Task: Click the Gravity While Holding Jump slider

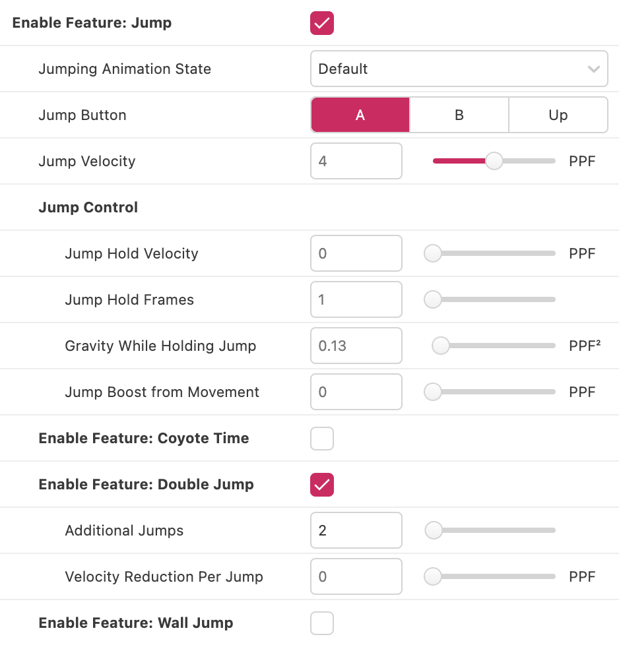Action: 494,346
